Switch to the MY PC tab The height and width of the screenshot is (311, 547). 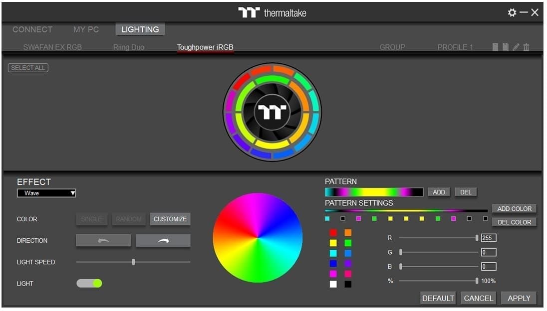(x=86, y=29)
